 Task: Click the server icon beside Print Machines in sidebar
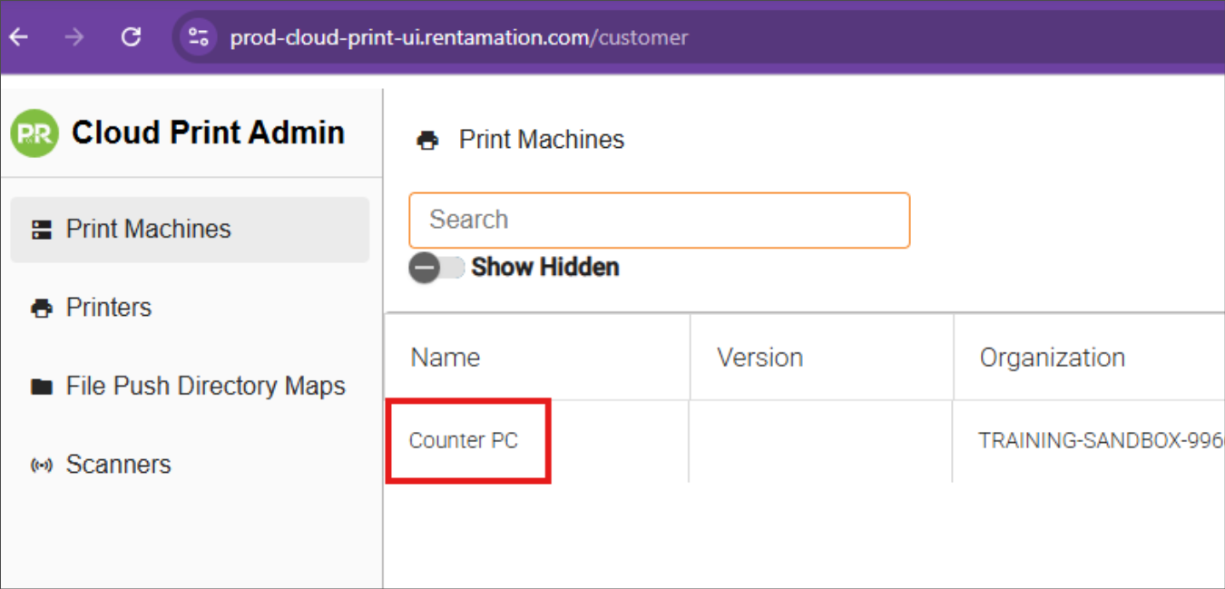(x=42, y=230)
